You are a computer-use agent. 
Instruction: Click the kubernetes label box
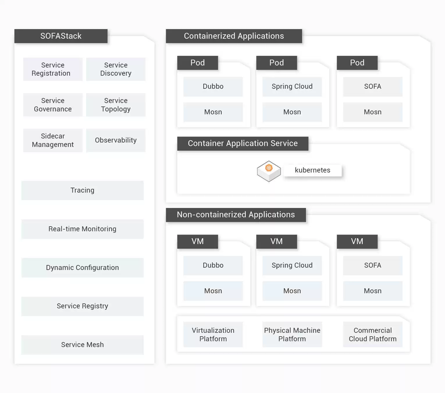312,170
